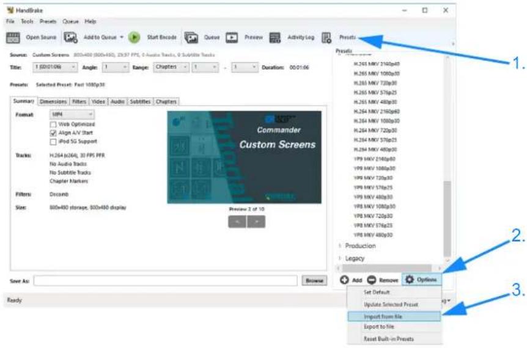
Task: Show the previous preview image
Action: tap(237, 222)
